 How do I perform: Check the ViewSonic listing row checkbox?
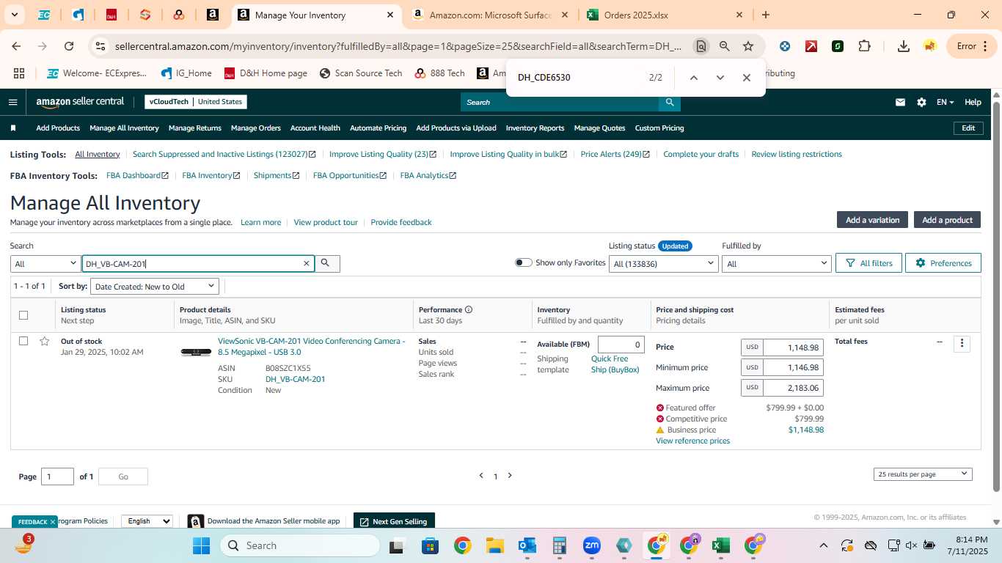[23, 341]
